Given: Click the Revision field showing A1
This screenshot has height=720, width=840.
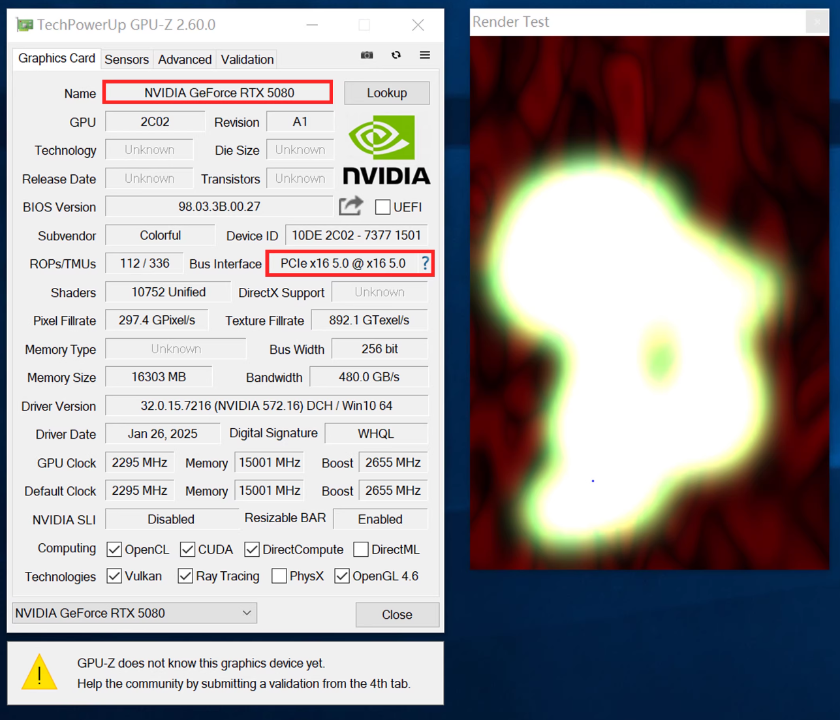Looking at the screenshot, I should click(300, 122).
